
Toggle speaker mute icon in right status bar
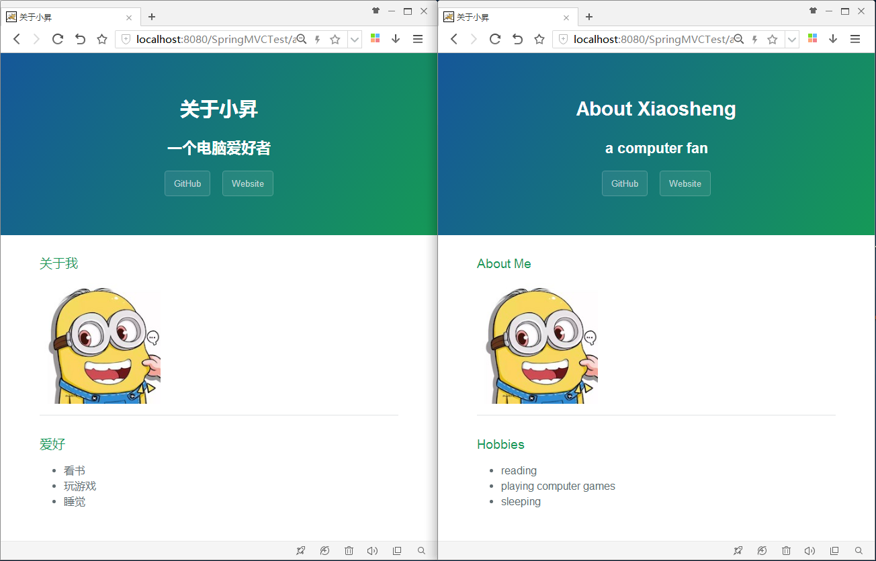pyautogui.click(x=809, y=551)
